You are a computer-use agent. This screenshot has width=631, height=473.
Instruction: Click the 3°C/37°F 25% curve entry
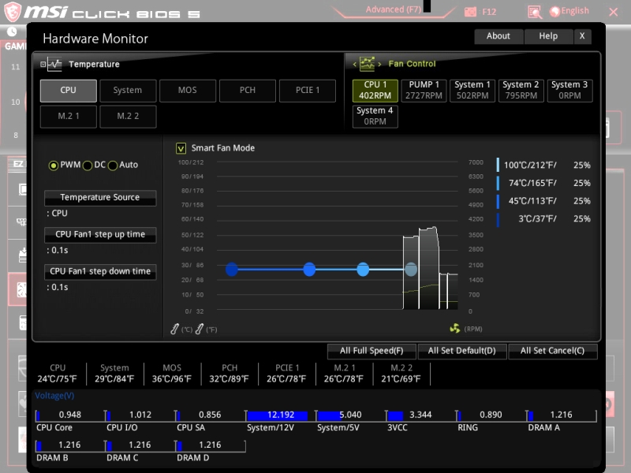544,219
